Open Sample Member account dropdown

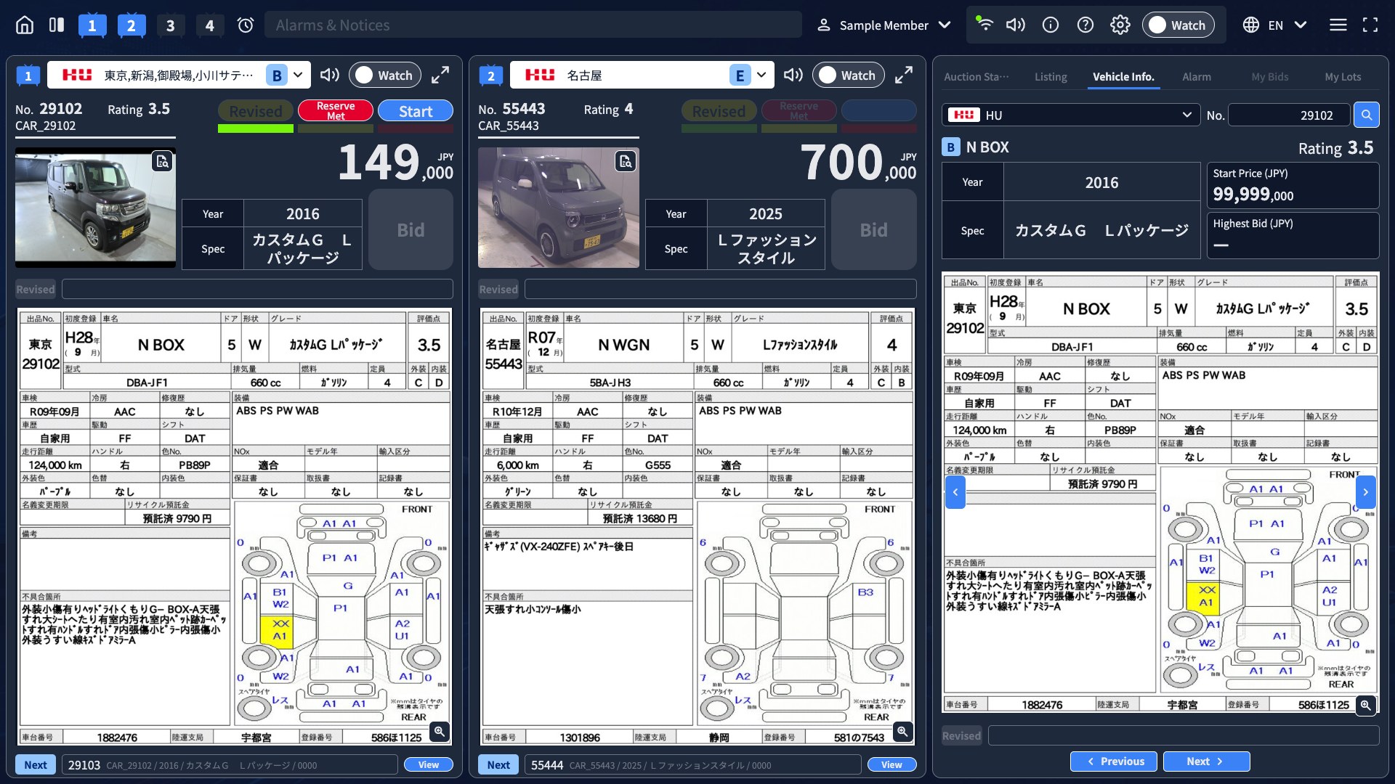pyautogui.click(x=883, y=25)
